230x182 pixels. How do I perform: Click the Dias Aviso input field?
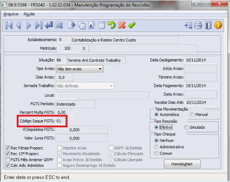tap(65, 77)
